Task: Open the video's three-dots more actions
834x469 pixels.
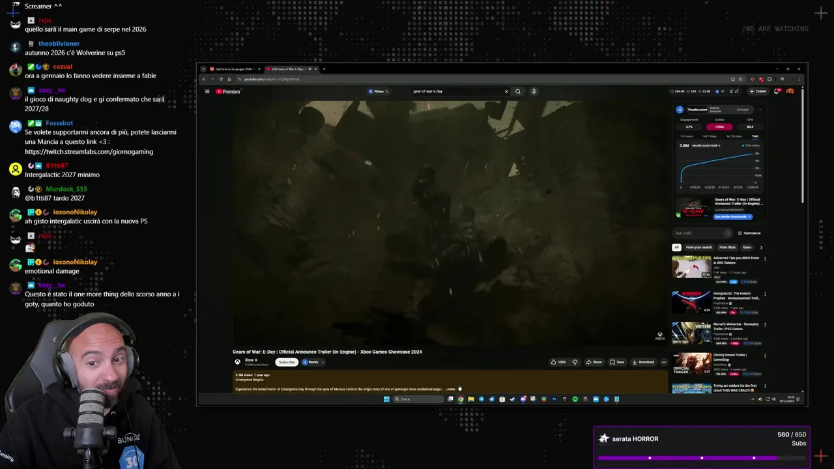Action: coord(663,362)
